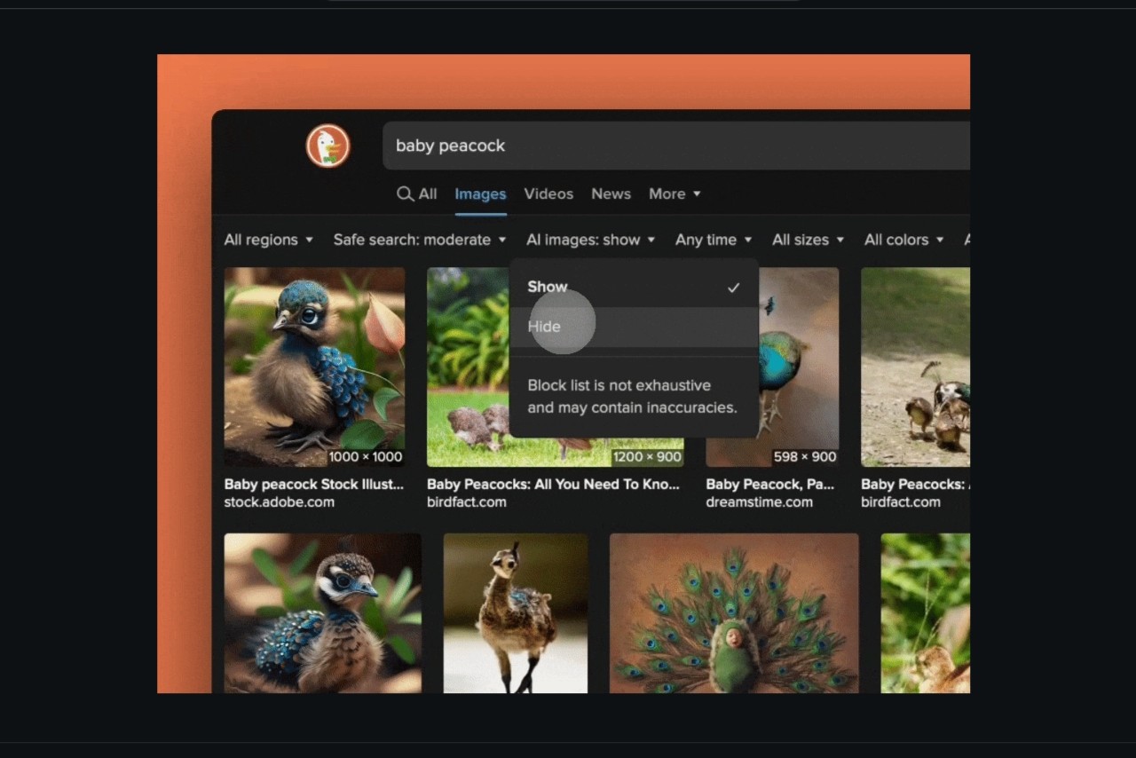Screen dimensions: 1136x758
Task: Click the magnifier icon beside All
Action: point(405,193)
